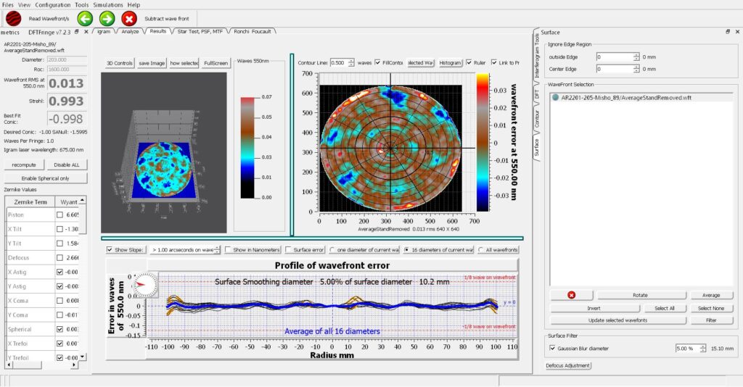Open the Contour side tab
The width and height of the screenshot is (743, 387).
(536, 119)
